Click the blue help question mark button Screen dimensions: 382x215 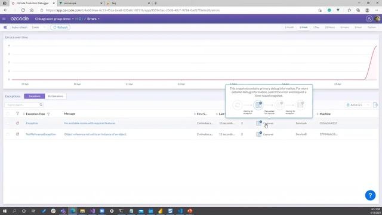coord(370,195)
